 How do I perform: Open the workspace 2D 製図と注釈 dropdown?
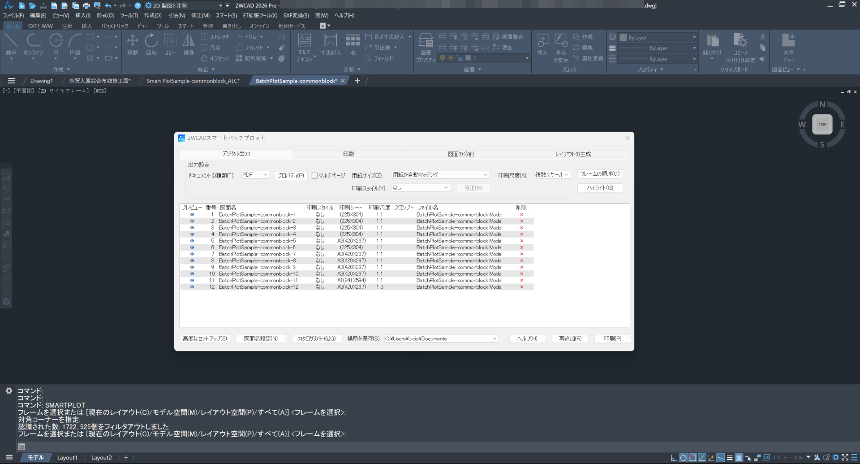[x=184, y=5]
